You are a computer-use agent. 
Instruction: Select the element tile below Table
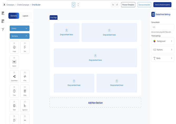14,119
